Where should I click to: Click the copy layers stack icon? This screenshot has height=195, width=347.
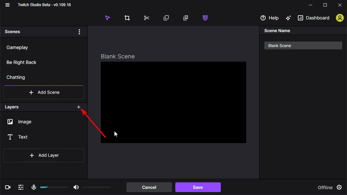pos(186,18)
